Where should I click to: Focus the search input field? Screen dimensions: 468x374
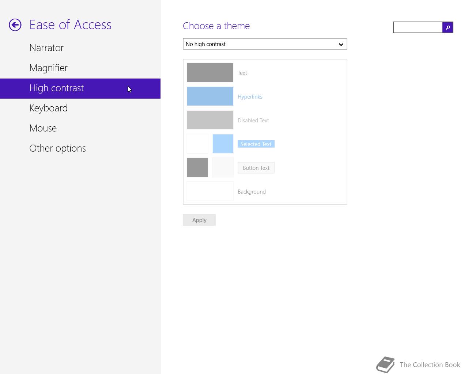(x=418, y=27)
